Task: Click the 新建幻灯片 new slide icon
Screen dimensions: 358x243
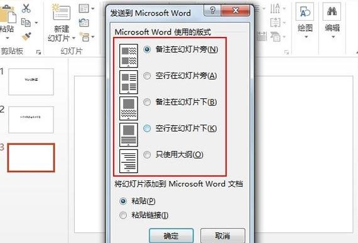Action: (x=61, y=12)
